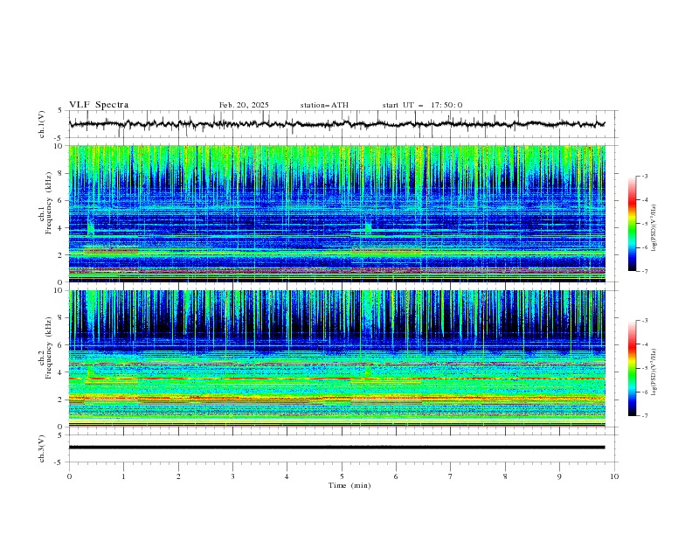Click the "station=ATH" header label

click(324, 105)
